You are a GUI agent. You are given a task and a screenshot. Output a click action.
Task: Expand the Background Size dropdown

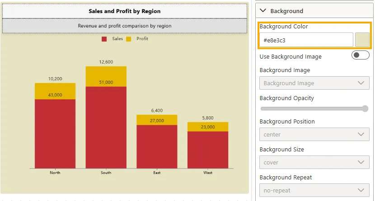tap(314, 162)
